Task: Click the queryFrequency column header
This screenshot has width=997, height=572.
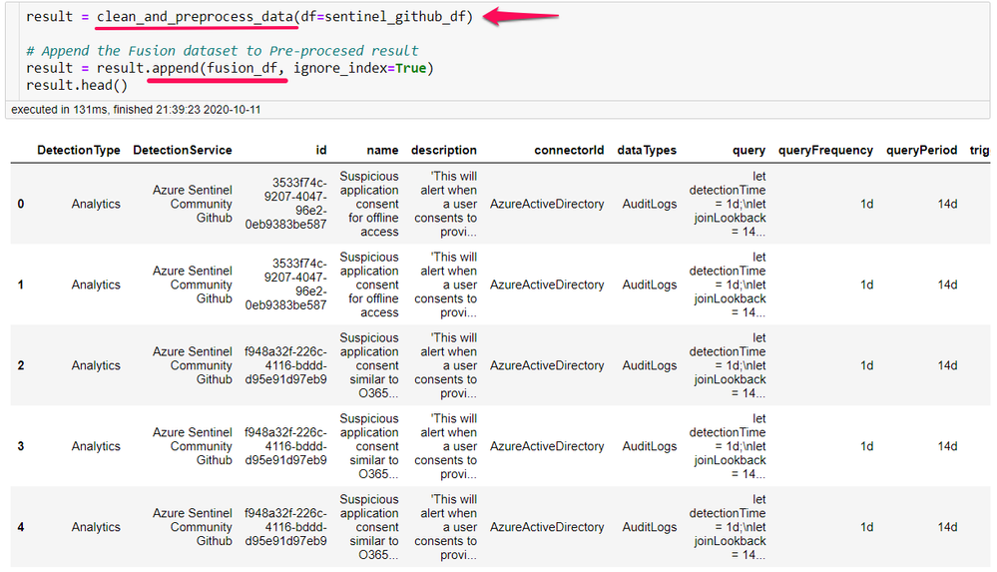Action: click(x=825, y=150)
